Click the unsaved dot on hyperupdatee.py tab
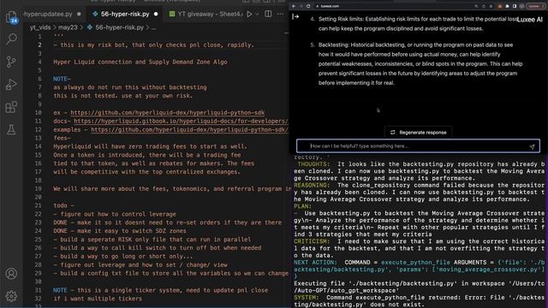Screen dimensions: 548x308 [x=79, y=15]
